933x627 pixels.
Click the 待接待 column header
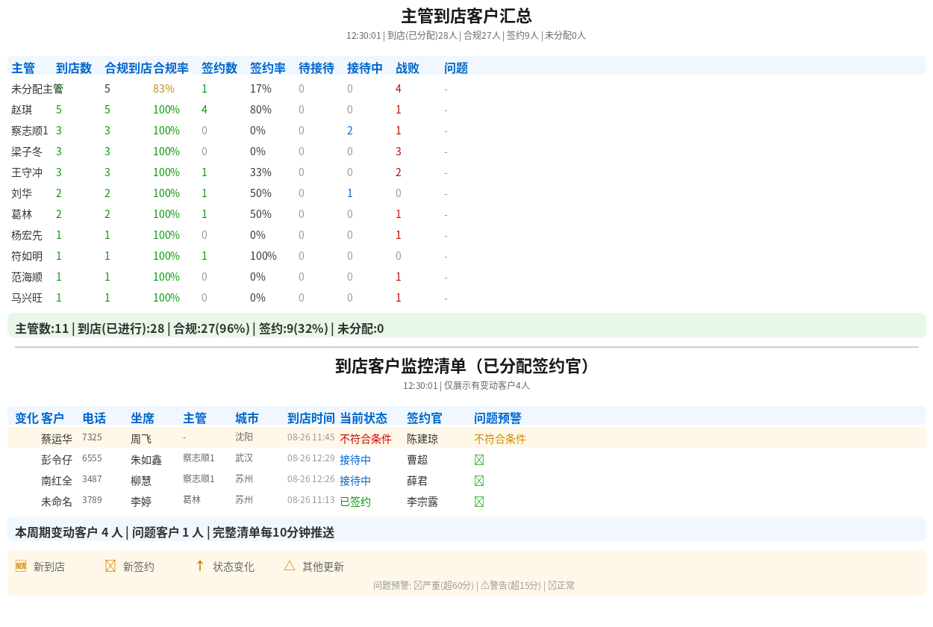(316, 68)
